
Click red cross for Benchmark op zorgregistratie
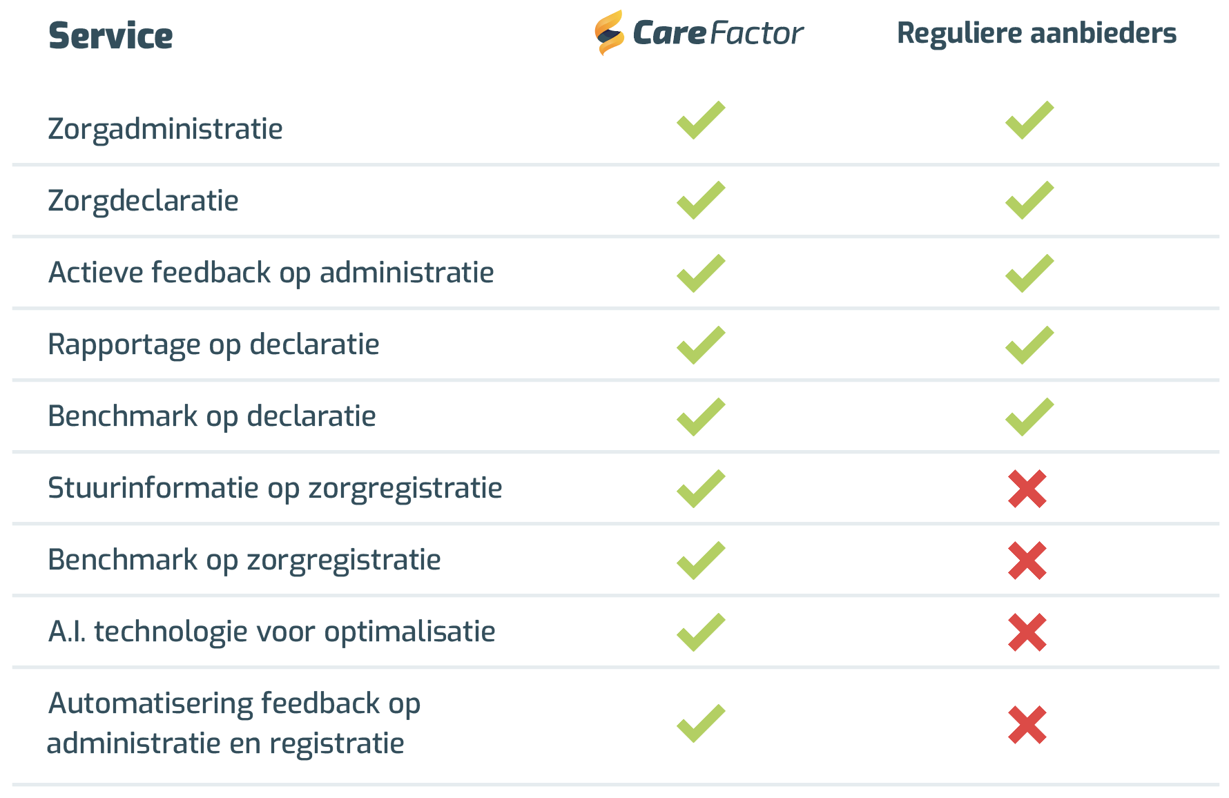(x=1027, y=561)
